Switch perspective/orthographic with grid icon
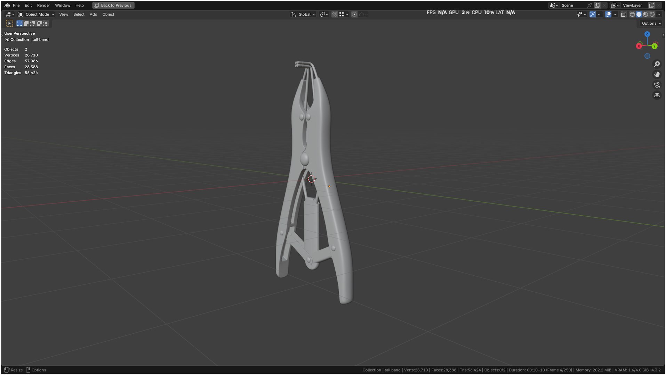666x375 pixels. pyautogui.click(x=657, y=95)
